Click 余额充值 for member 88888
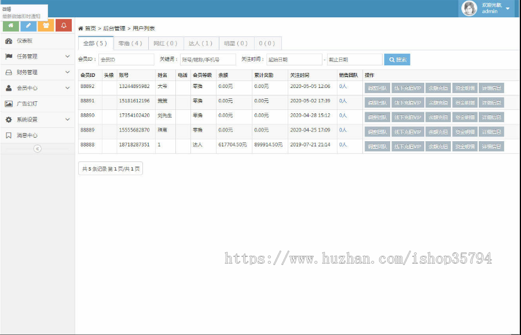The image size is (521, 335). [x=437, y=146]
